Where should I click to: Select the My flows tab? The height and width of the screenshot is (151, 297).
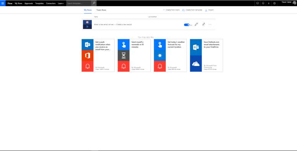click(88, 10)
